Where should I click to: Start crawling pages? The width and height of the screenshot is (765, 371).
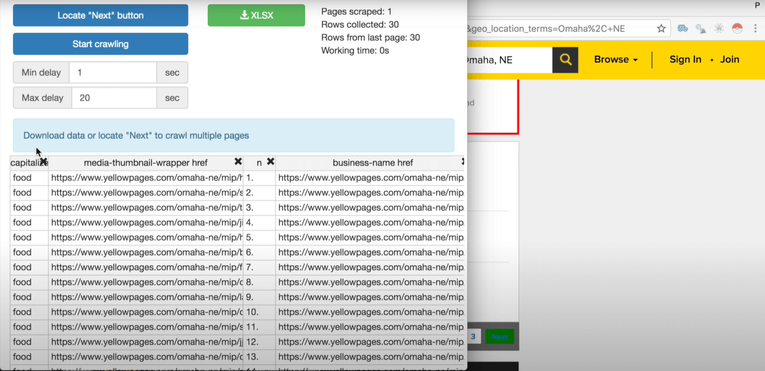click(x=100, y=44)
